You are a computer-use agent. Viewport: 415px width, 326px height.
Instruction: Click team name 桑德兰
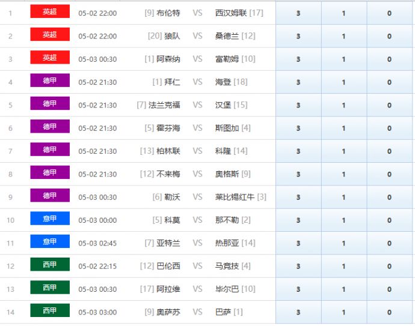click(227, 36)
